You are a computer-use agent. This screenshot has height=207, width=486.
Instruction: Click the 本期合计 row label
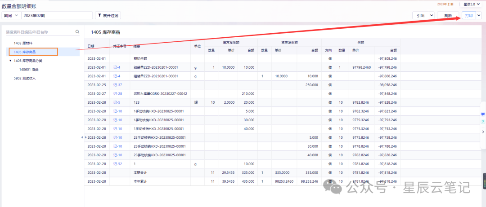[140, 173]
